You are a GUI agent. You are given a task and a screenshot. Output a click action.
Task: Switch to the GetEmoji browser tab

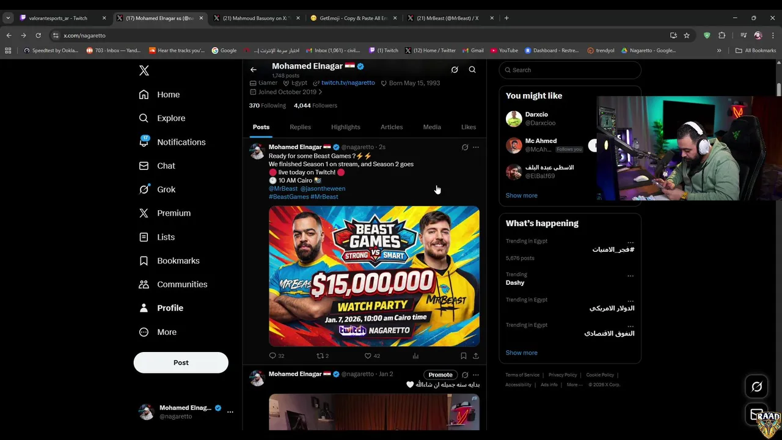pyautogui.click(x=354, y=18)
